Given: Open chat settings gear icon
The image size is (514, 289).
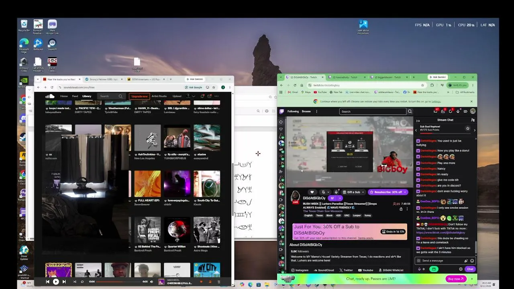Looking at the screenshot, I should (461, 269).
